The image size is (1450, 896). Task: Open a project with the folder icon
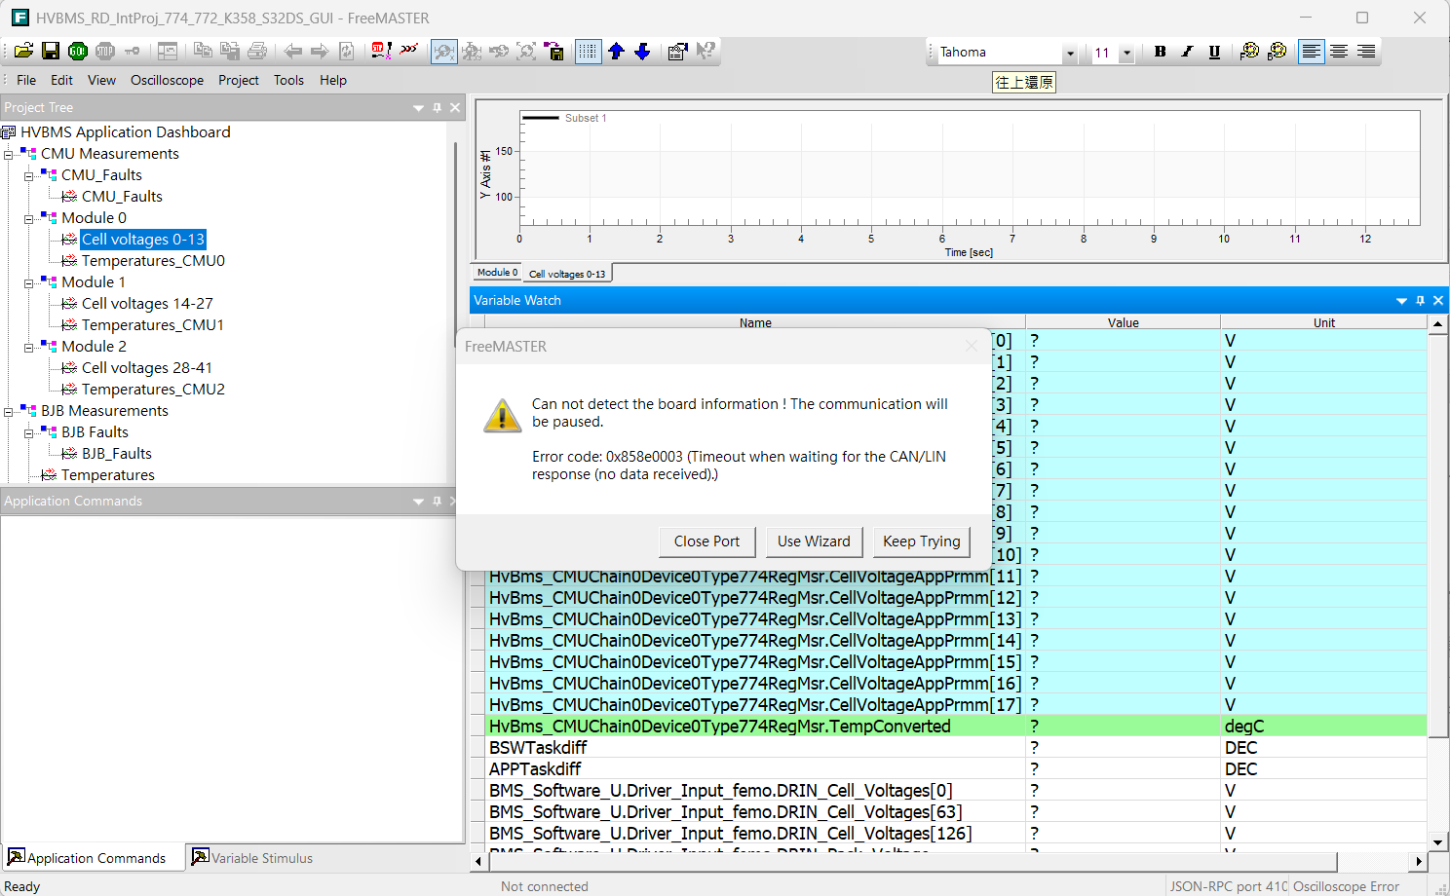pos(23,52)
